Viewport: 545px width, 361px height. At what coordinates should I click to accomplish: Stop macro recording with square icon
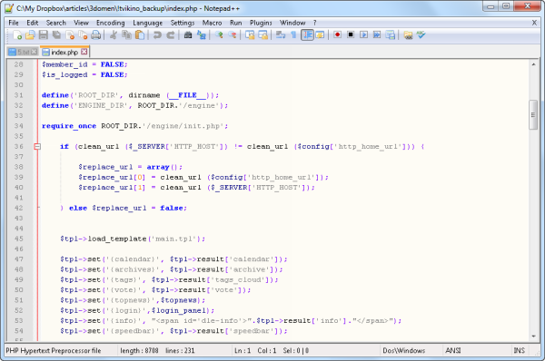[351, 34]
